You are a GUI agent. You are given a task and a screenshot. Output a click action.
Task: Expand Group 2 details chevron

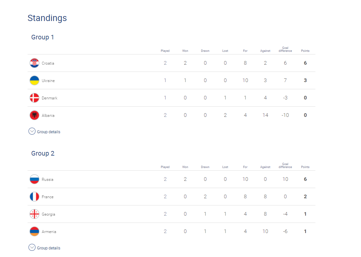[32, 247]
